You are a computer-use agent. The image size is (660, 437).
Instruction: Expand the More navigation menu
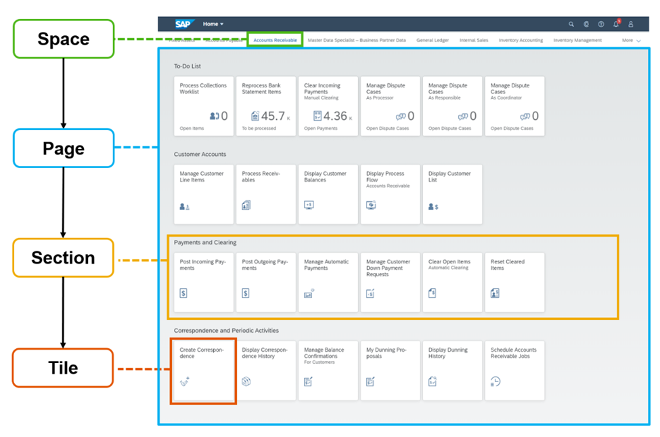pyautogui.click(x=629, y=40)
